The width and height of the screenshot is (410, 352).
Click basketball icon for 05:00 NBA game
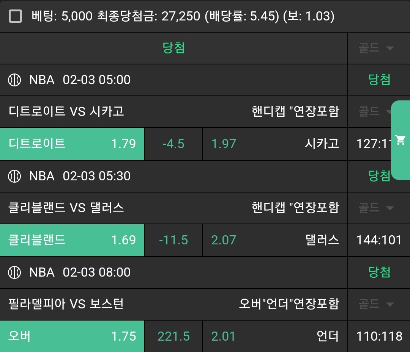tap(14, 80)
